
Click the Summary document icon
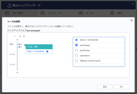(112, 13)
